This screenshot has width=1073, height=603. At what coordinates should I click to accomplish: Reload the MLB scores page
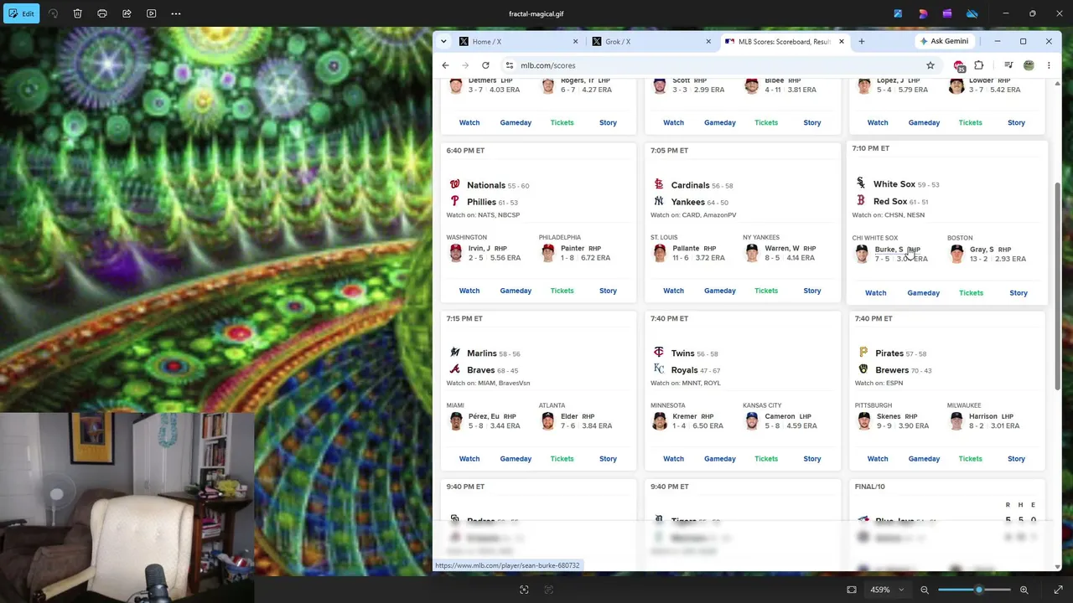pyautogui.click(x=485, y=65)
